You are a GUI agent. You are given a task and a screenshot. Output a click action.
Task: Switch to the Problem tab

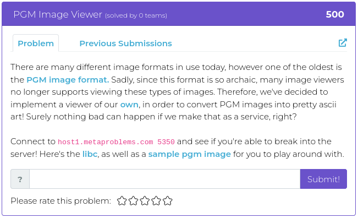(x=36, y=43)
